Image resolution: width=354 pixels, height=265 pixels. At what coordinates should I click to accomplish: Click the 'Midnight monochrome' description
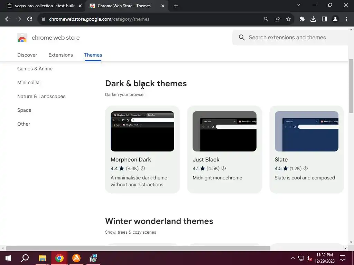(x=217, y=178)
